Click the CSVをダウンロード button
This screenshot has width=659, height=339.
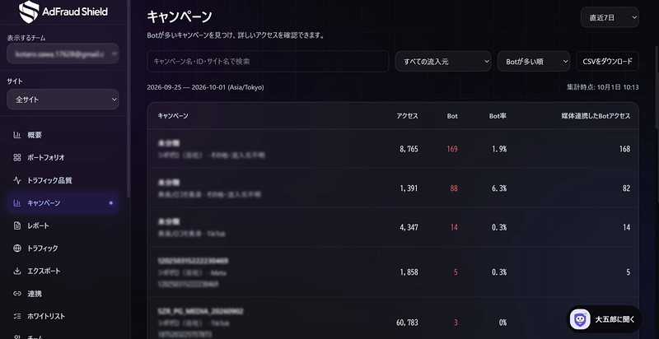[607, 62]
